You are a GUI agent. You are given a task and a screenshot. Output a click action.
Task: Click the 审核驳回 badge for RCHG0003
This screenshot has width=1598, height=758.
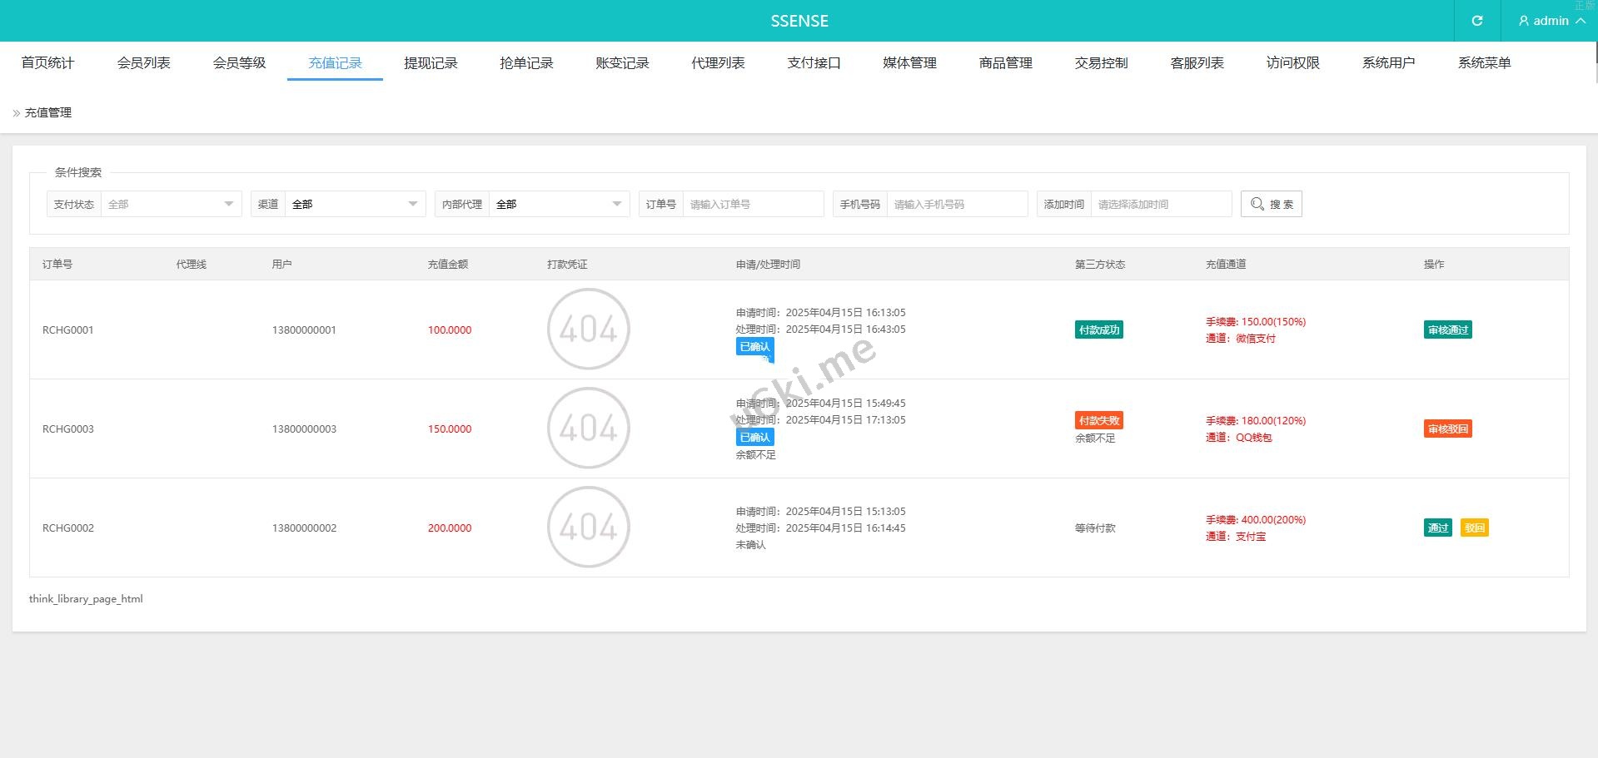pyautogui.click(x=1447, y=429)
